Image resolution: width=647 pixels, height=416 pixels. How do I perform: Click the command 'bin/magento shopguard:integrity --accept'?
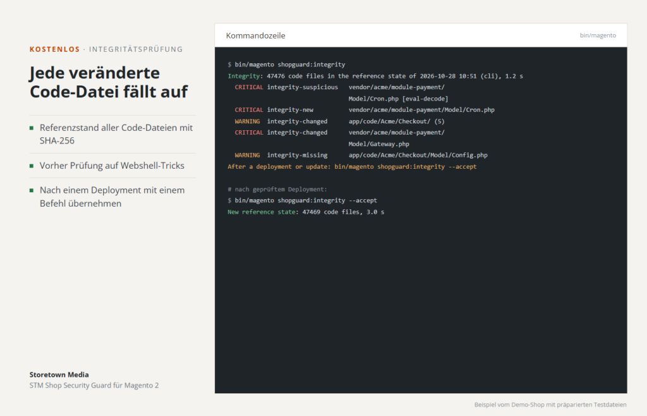point(306,200)
